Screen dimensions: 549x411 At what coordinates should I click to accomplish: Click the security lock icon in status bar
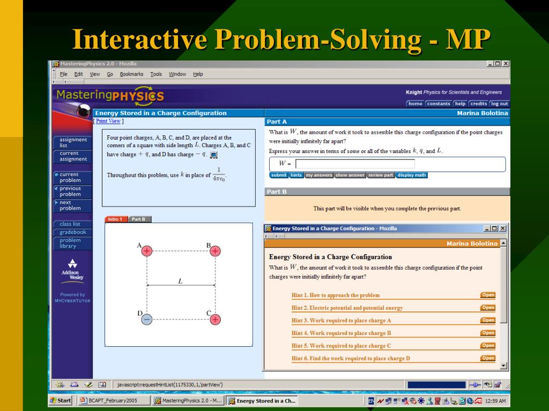coord(498,385)
